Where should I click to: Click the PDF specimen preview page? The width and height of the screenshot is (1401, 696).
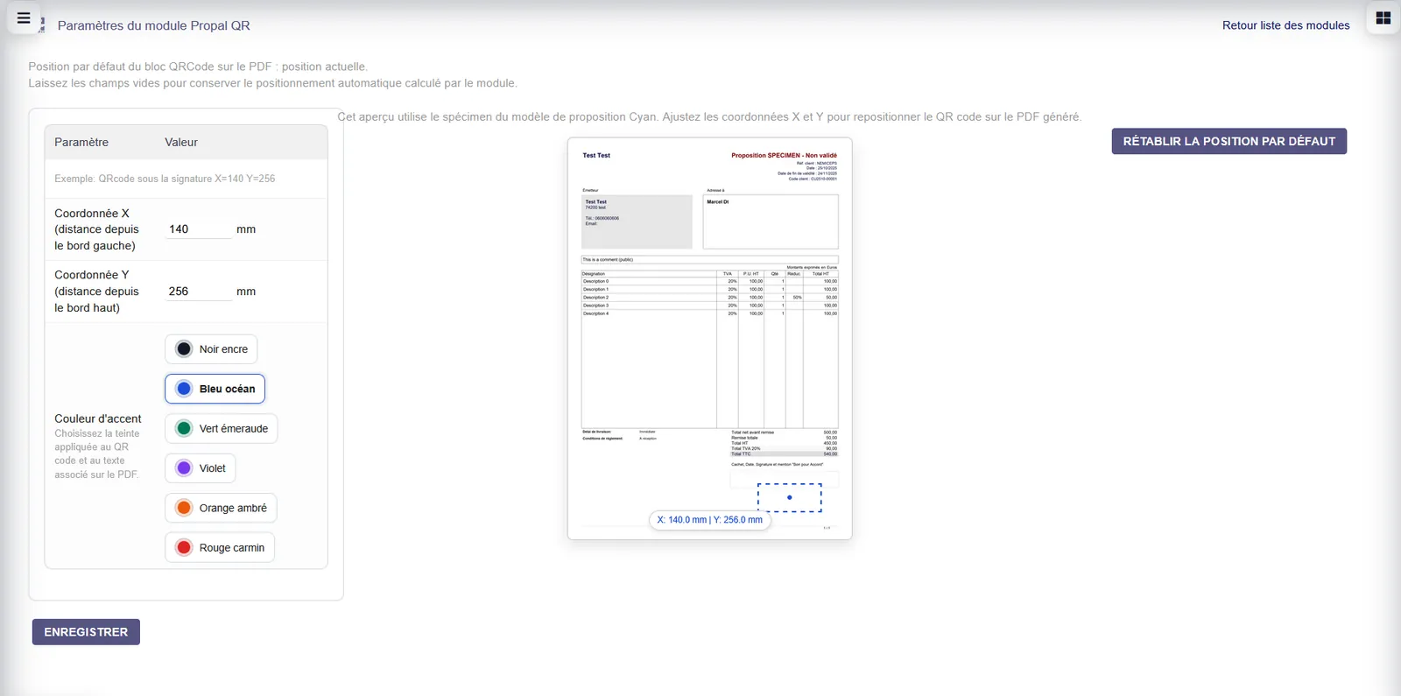tap(710, 339)
